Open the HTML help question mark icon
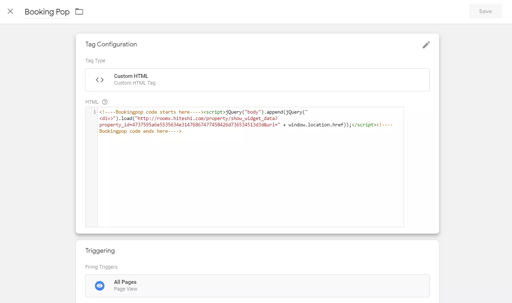This screenshot has width=512, height=303. coord(105,102)
